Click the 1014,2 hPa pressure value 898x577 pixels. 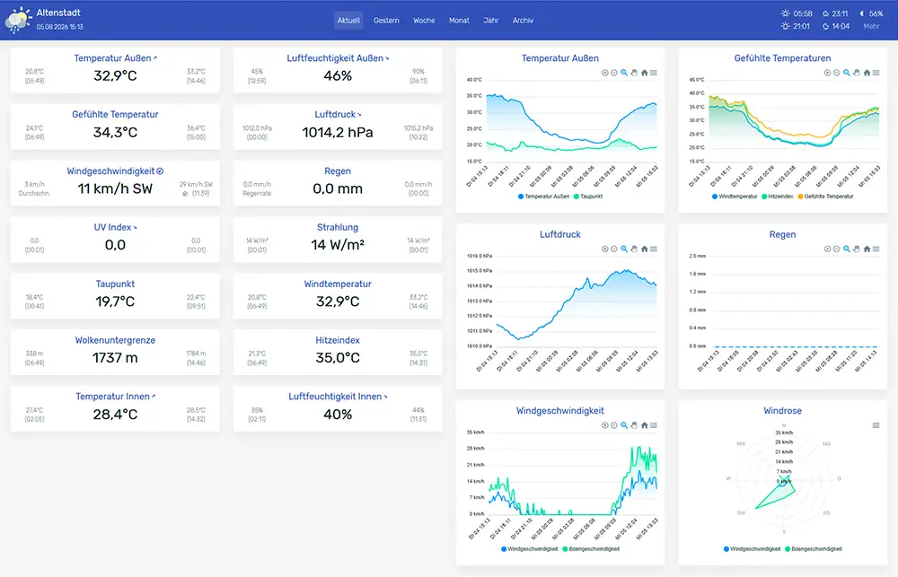tap(338, 132)
